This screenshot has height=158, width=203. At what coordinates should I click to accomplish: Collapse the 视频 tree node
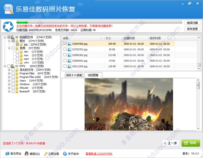[9, 48]
